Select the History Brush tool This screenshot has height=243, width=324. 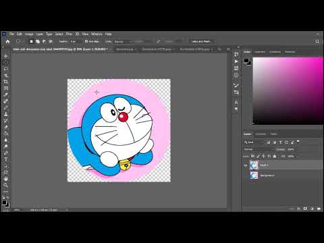click(x=6, y=121)
